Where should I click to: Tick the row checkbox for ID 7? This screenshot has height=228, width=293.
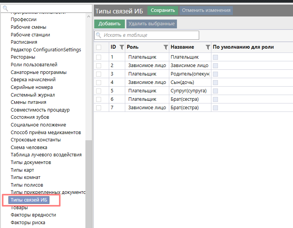click(x=99, y=108)
